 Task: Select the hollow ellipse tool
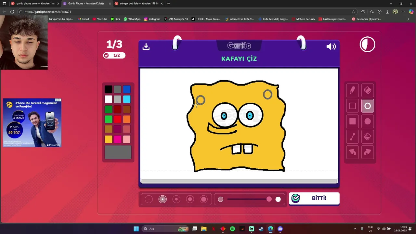pyautogui.click(x=368, y=106)
